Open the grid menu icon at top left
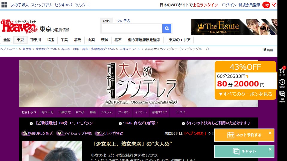 pyautogui.click(x=4, y=5)
